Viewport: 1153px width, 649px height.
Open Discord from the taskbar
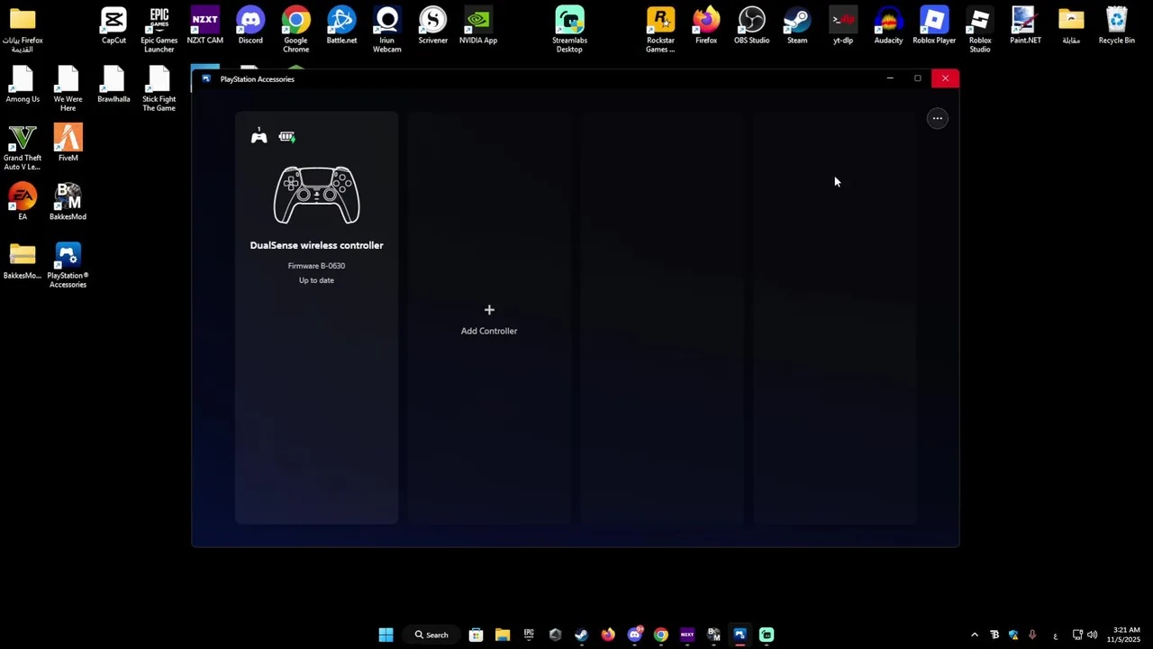(x=634, y=635)
